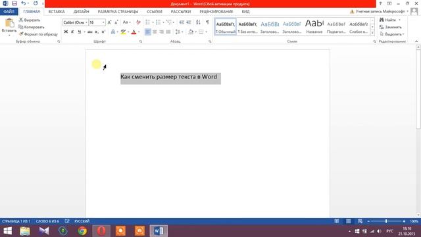Align text left
421x237 pixels.
pyautogui.click(x=147, y=32)
